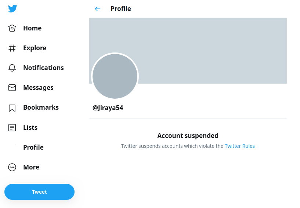Expand the More ellipsis circle icon
The height and width of the screenshot is (208, 300).
12,167
